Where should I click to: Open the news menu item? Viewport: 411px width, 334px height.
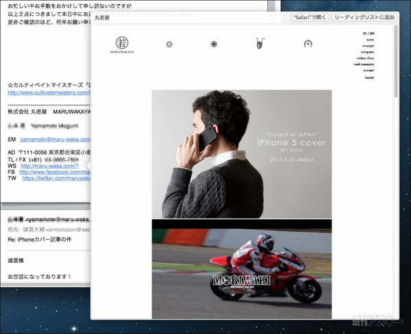[x=371, y=40]
